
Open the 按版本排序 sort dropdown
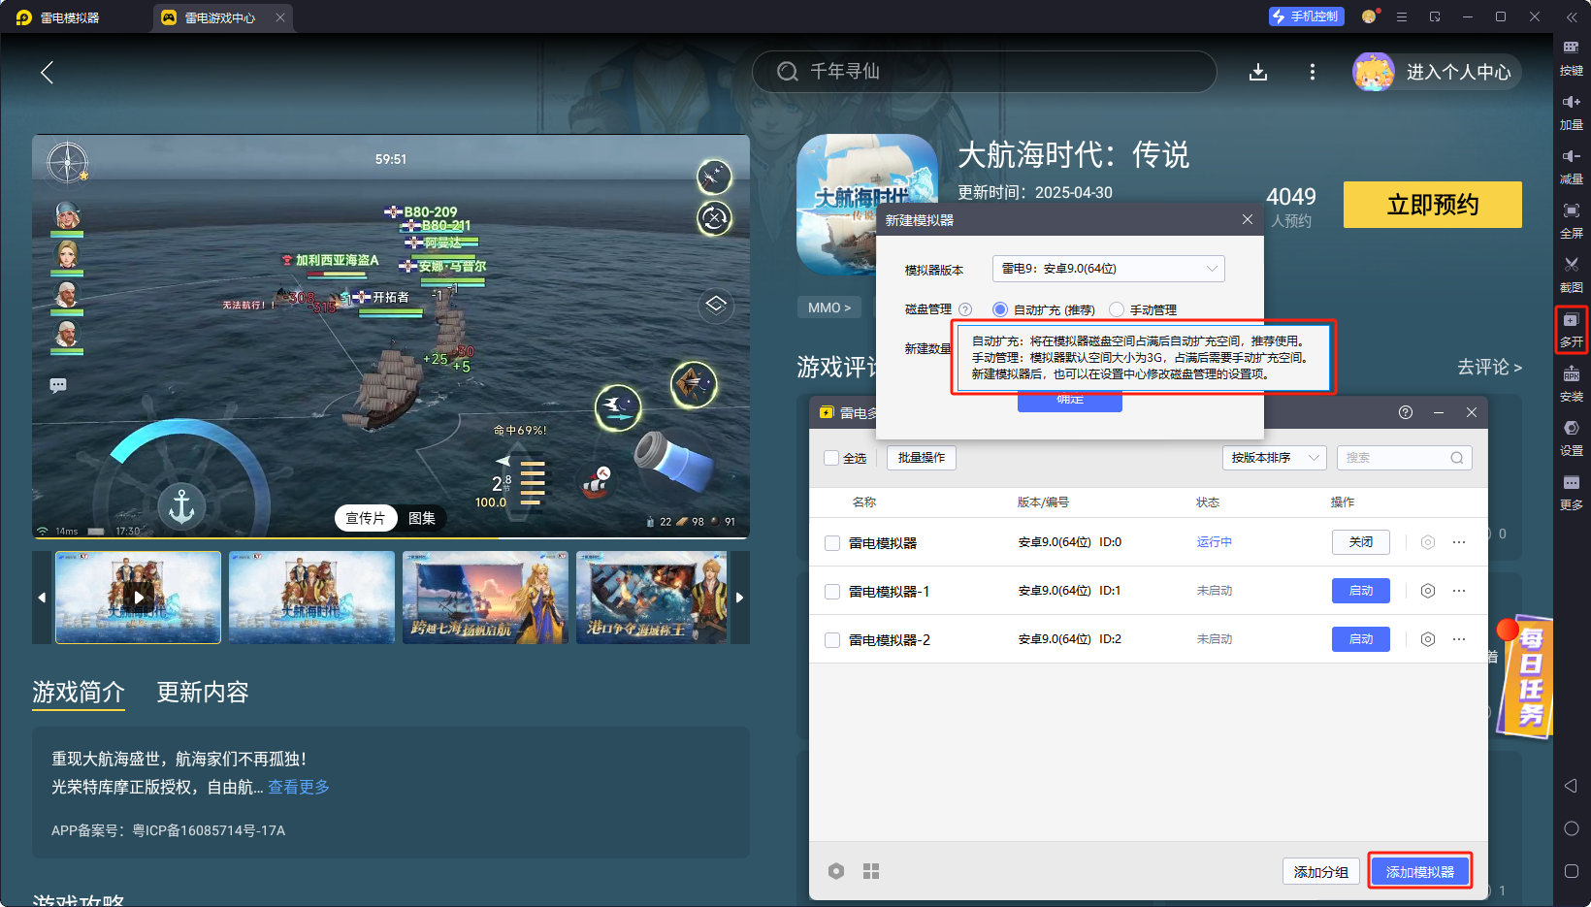pos(1274,458)
